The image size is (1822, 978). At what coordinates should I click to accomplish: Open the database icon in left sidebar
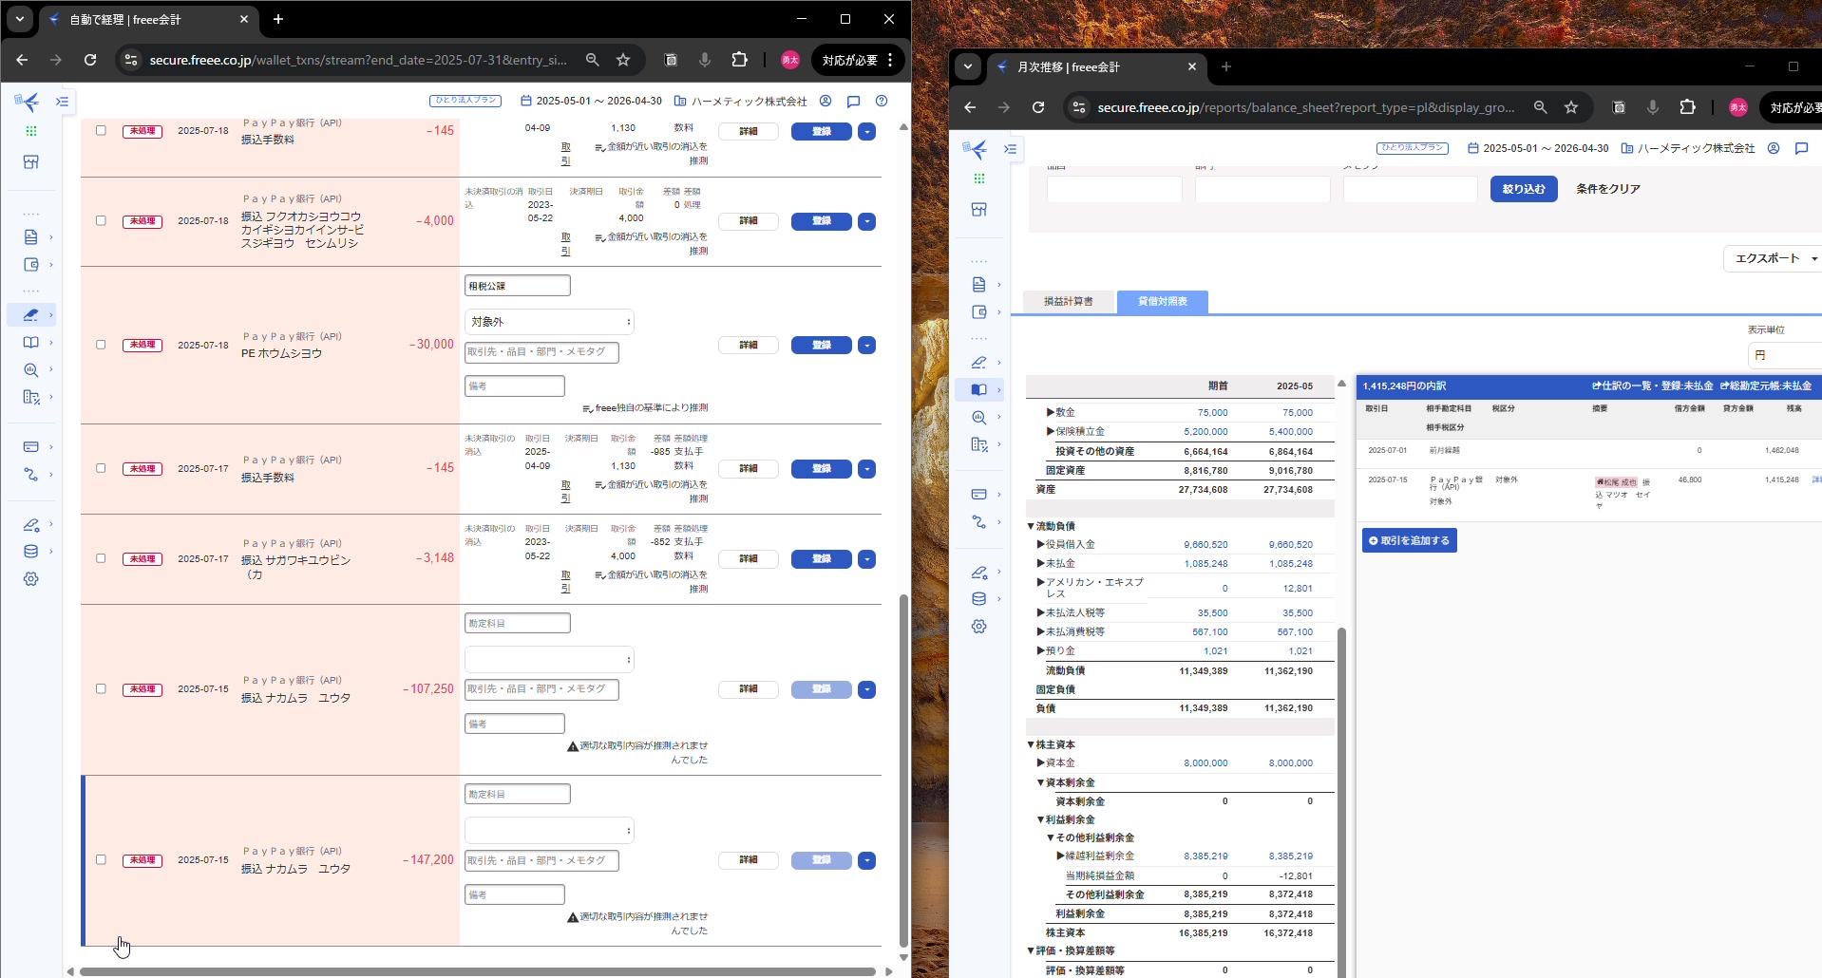tap(31, 552)
